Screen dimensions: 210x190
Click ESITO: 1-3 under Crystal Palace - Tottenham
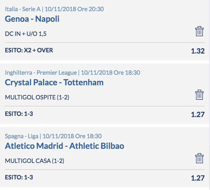pos(19,114)
